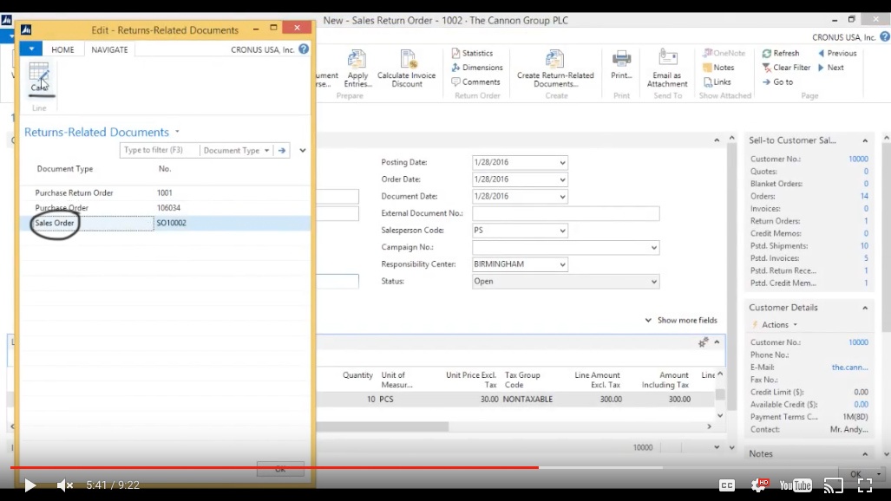Screen dimensions: 891x501
Task: Expand Show more fields
Action: pos(681,321)
